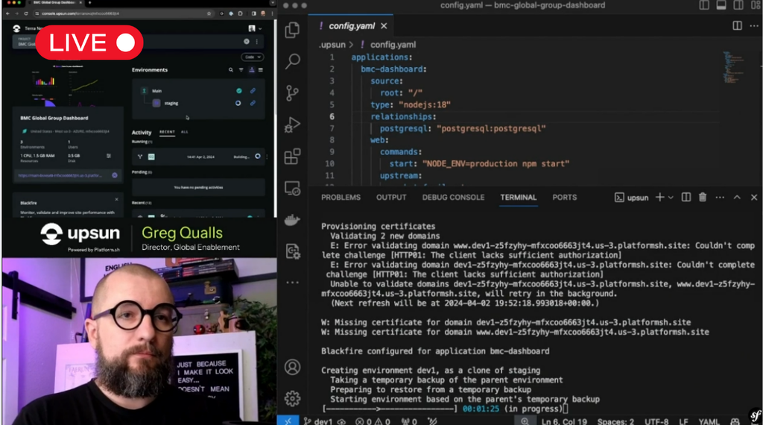Open the Extensions view in VS Code

(x=292, y=157)
